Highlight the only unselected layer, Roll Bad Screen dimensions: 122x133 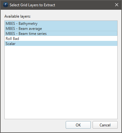click(61, 39)
